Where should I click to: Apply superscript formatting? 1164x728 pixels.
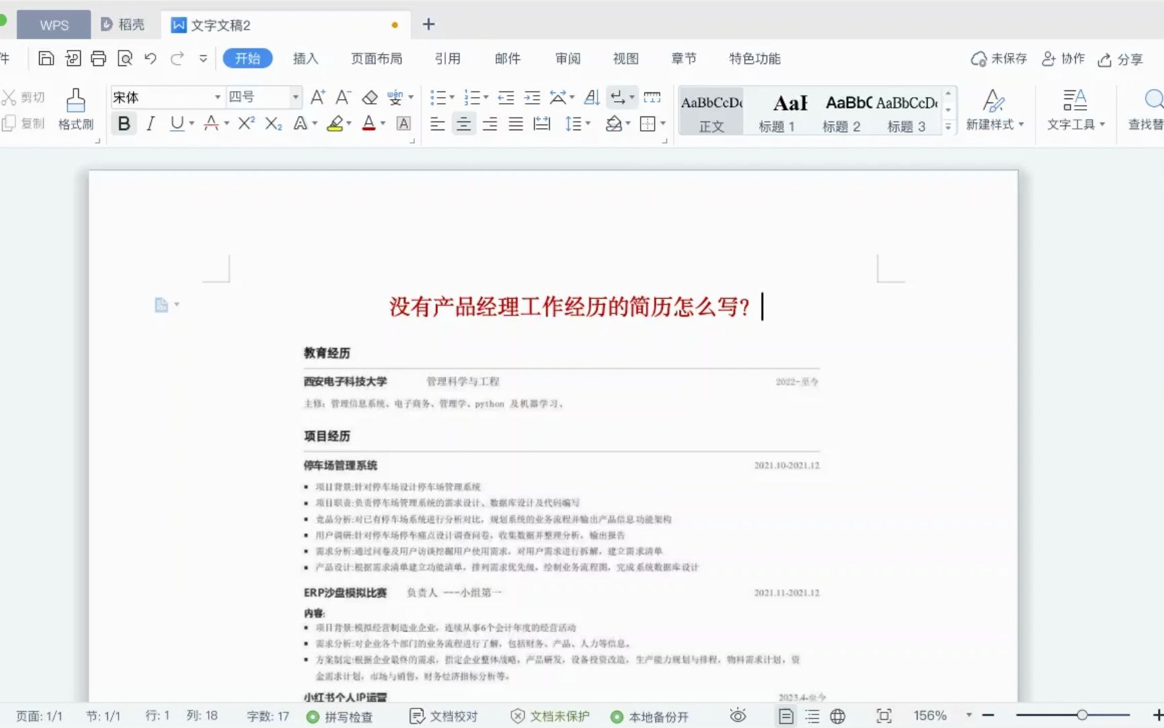coord(247,123)
